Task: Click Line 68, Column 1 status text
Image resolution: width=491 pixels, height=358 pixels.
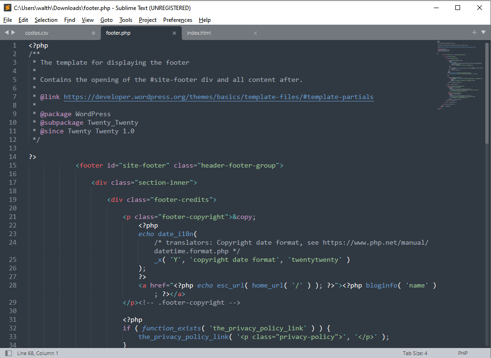Action: coord(38,353)
